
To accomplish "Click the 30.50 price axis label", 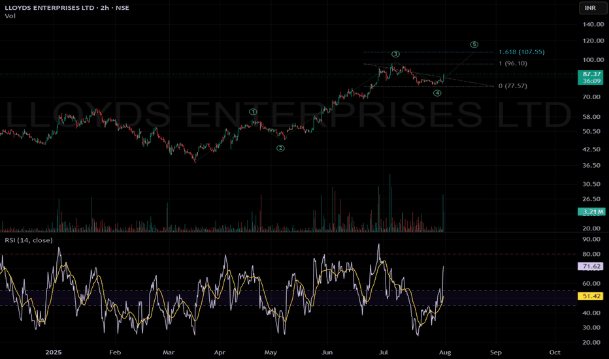I will click(591, 184).
